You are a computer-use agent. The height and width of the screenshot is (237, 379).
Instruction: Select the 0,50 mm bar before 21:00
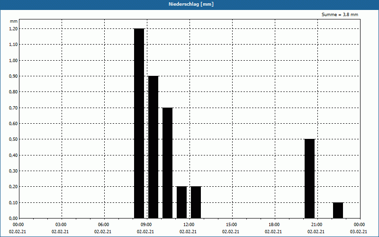(310, 179)
